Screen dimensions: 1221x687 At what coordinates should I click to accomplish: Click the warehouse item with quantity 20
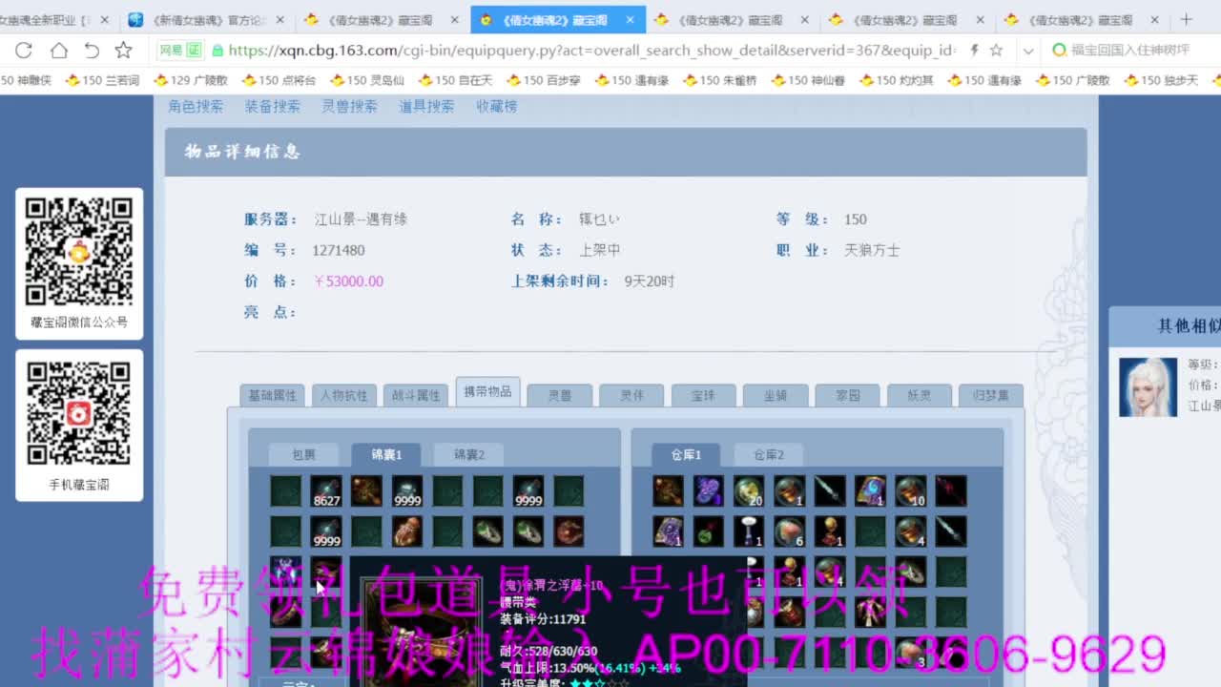[749, 491]
